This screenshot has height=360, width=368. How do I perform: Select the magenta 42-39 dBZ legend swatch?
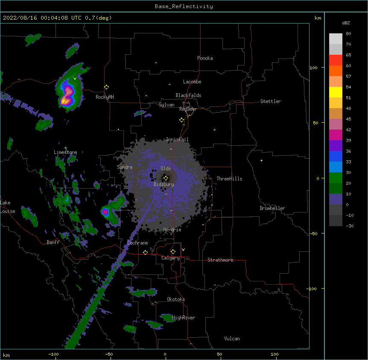[x=336, y=135]
